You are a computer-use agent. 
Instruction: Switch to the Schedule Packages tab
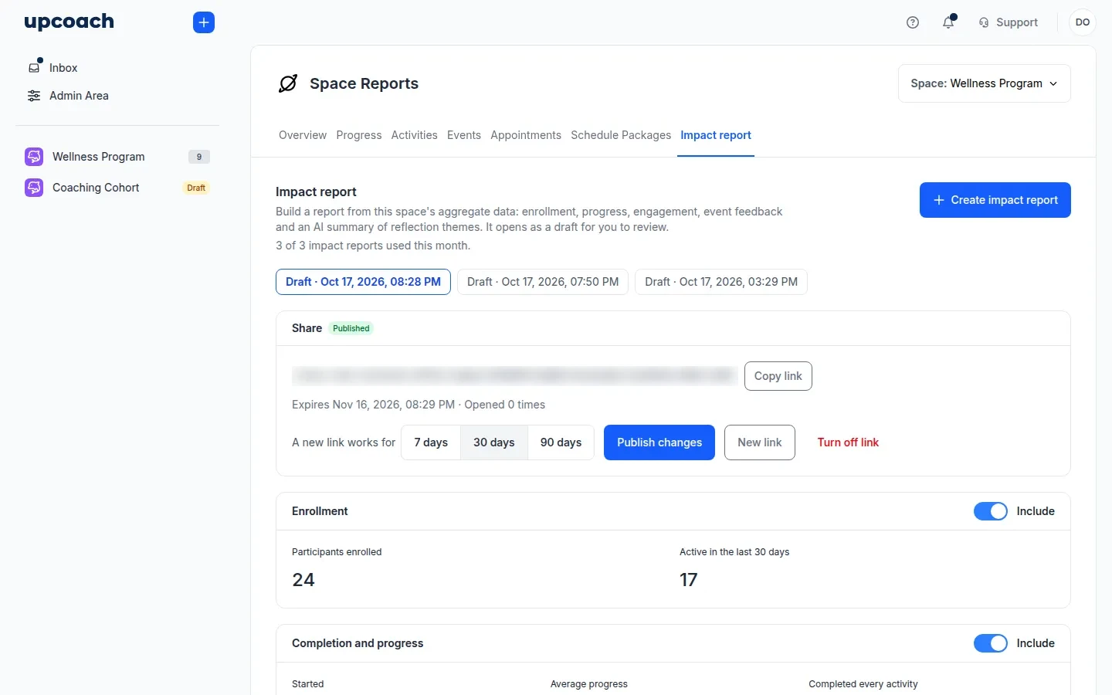pyautogui.click(x=621, y=135)
